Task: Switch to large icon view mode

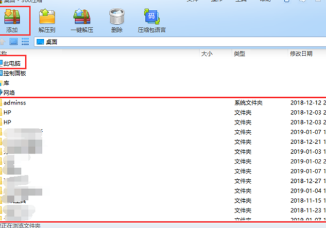Action: (14, 42)
